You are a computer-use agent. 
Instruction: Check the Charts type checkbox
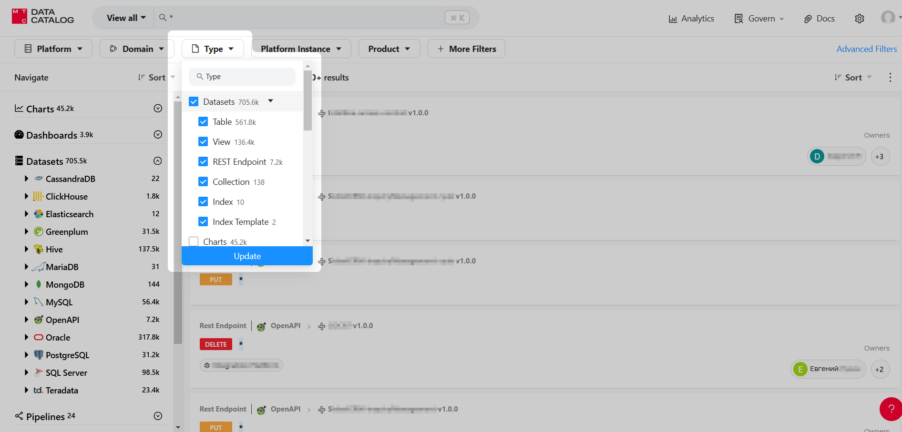[x=194, y=241]
